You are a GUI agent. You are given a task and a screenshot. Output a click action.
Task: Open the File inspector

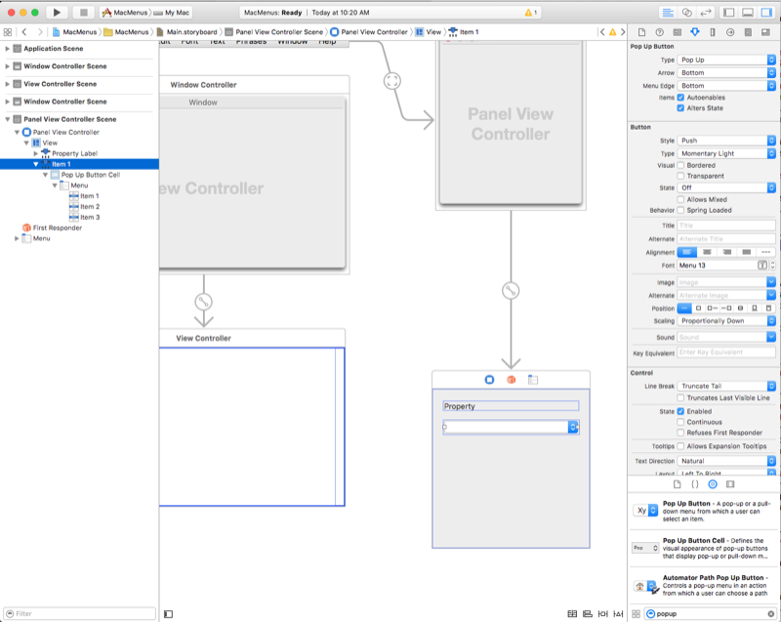642,30
